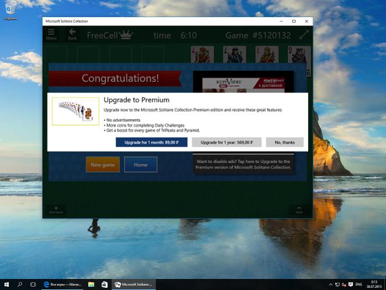Switch input language ENG indicator
Viewport: 386px width, 290px height.
coord(359,284)
